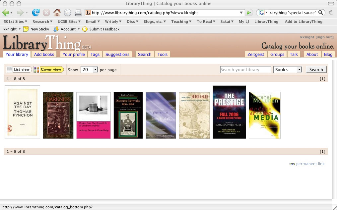Click in the browser address URL field

point(165,13)
